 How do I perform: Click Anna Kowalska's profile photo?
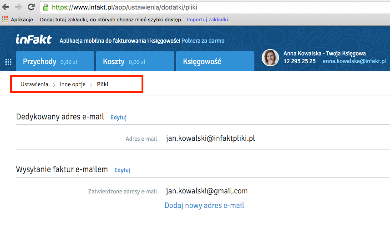270,58
